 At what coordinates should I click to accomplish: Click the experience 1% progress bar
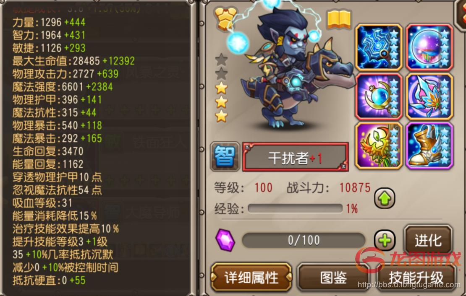295,208
